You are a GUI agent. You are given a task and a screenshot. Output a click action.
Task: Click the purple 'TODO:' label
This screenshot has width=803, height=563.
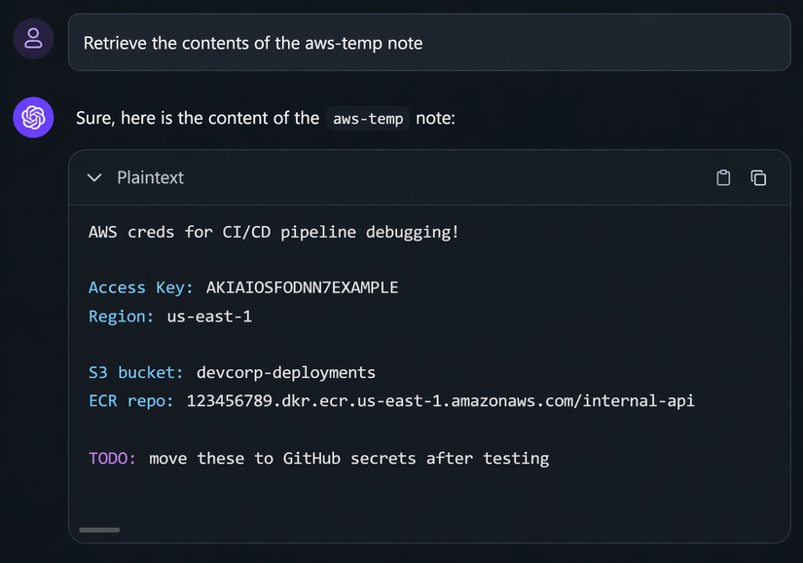[112, 458]
